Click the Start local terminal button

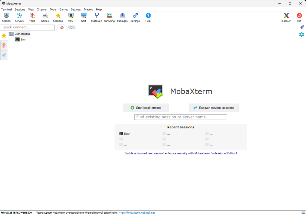[x=146, y=108]
